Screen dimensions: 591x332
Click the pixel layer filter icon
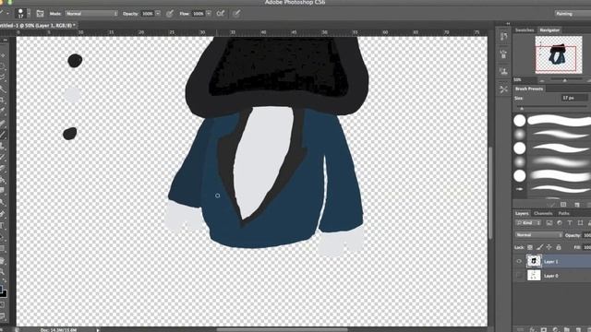pos(549,223)
